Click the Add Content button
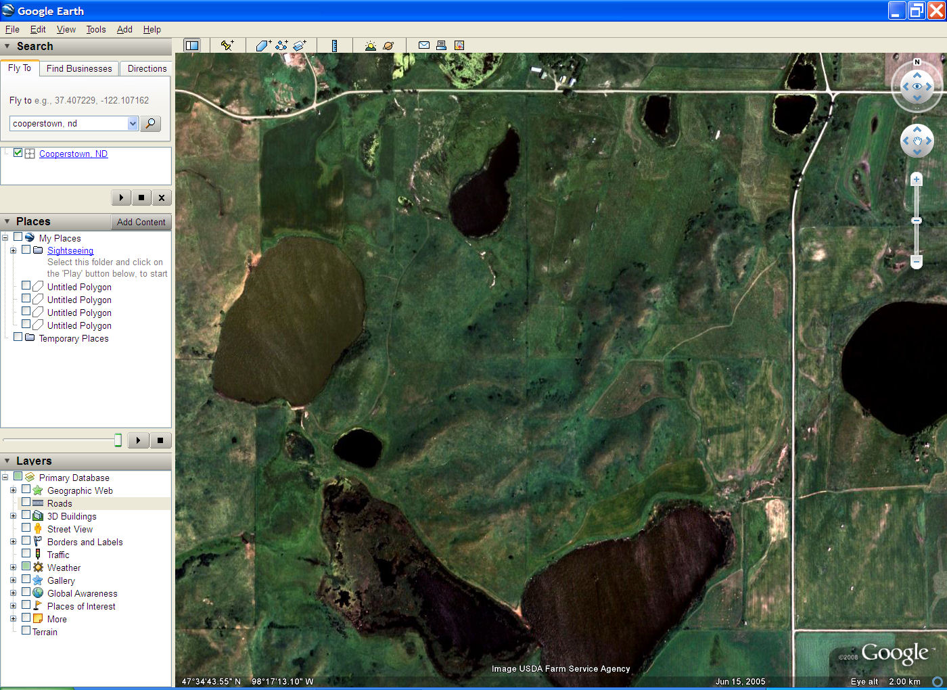Viewport: 947px width, 690px height. click(x=141, y=222)
